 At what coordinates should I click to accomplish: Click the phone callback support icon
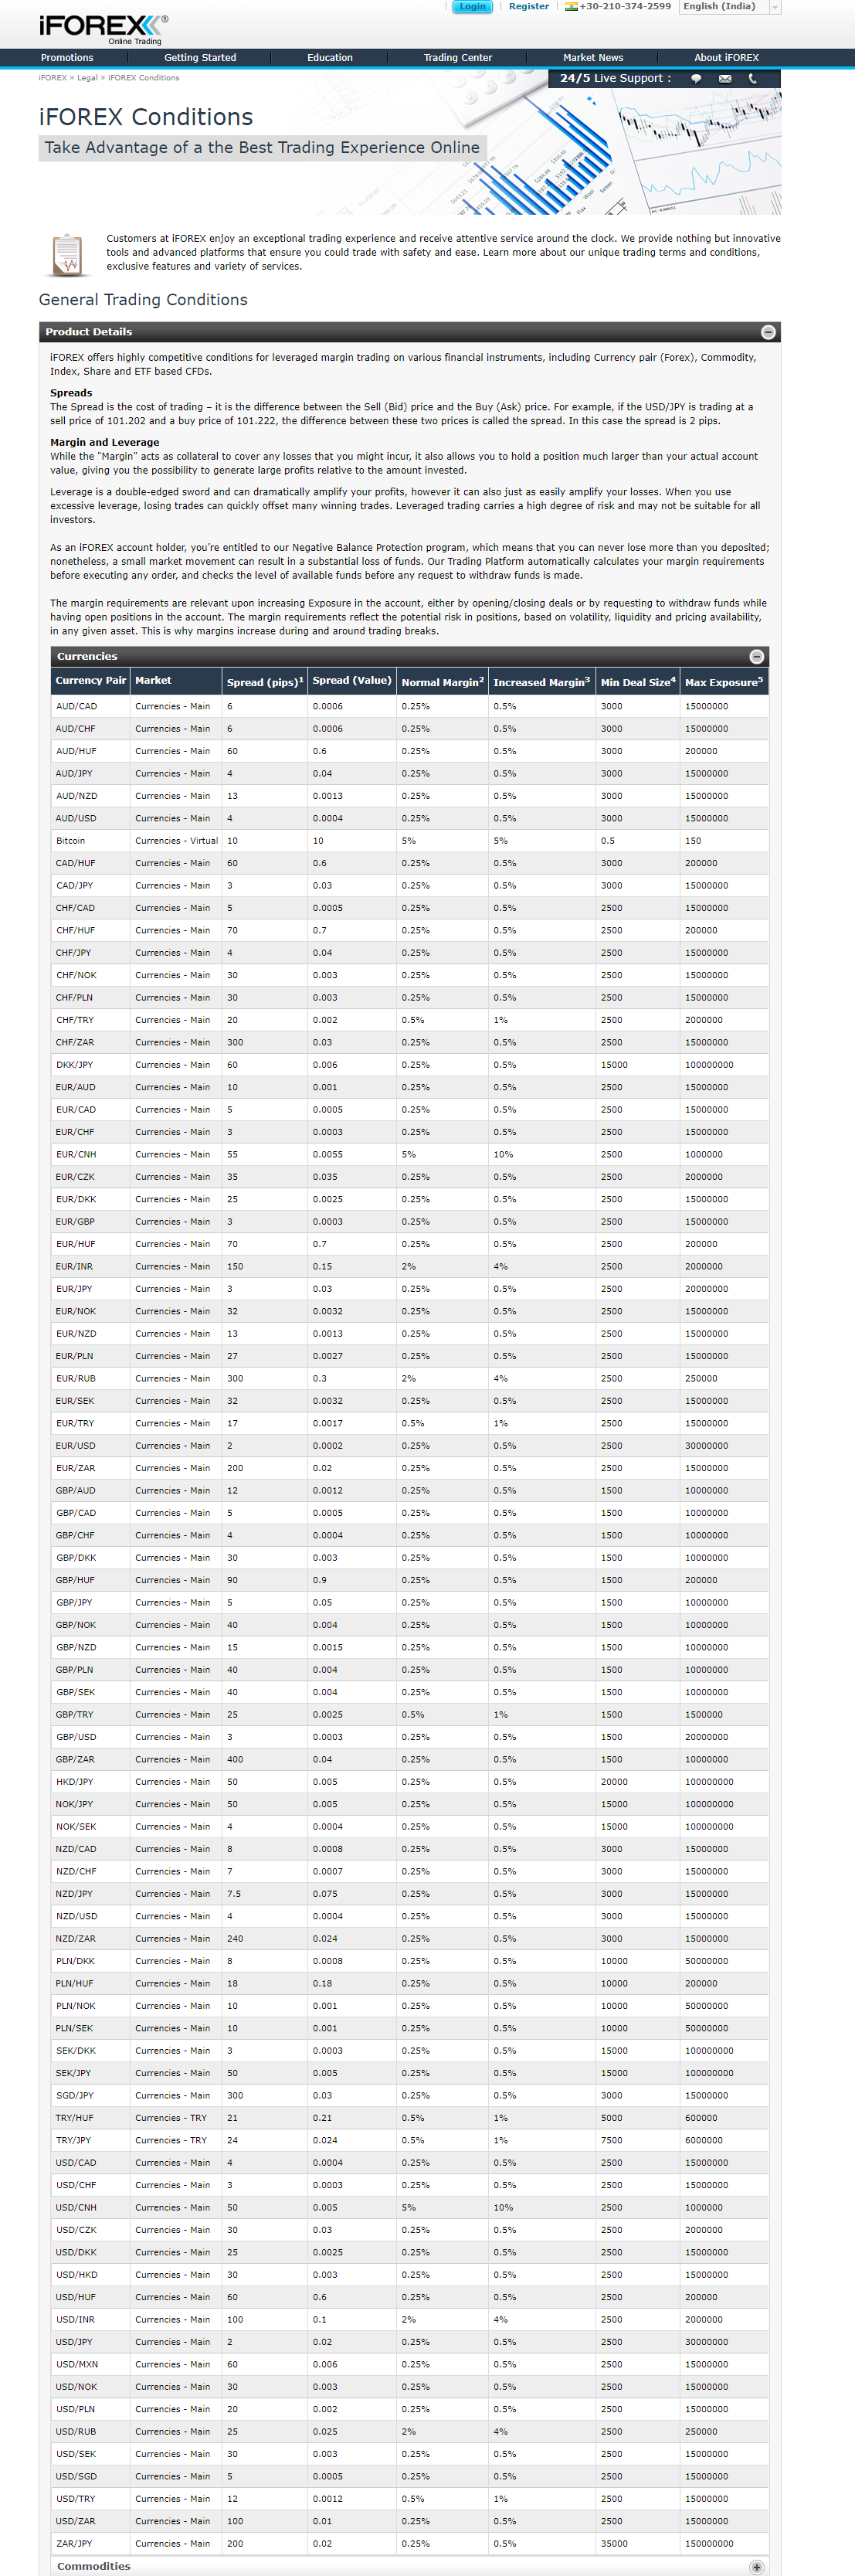point(753,78)
